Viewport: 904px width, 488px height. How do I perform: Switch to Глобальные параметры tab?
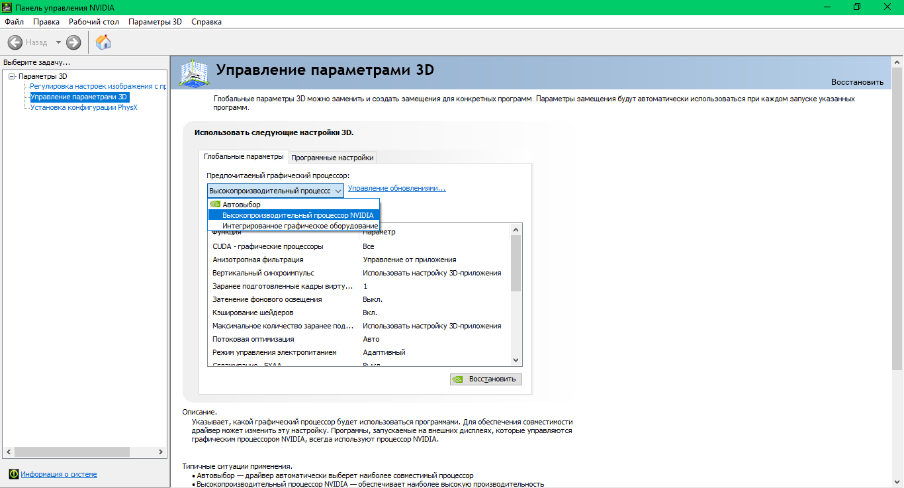(x=243, y=156)
